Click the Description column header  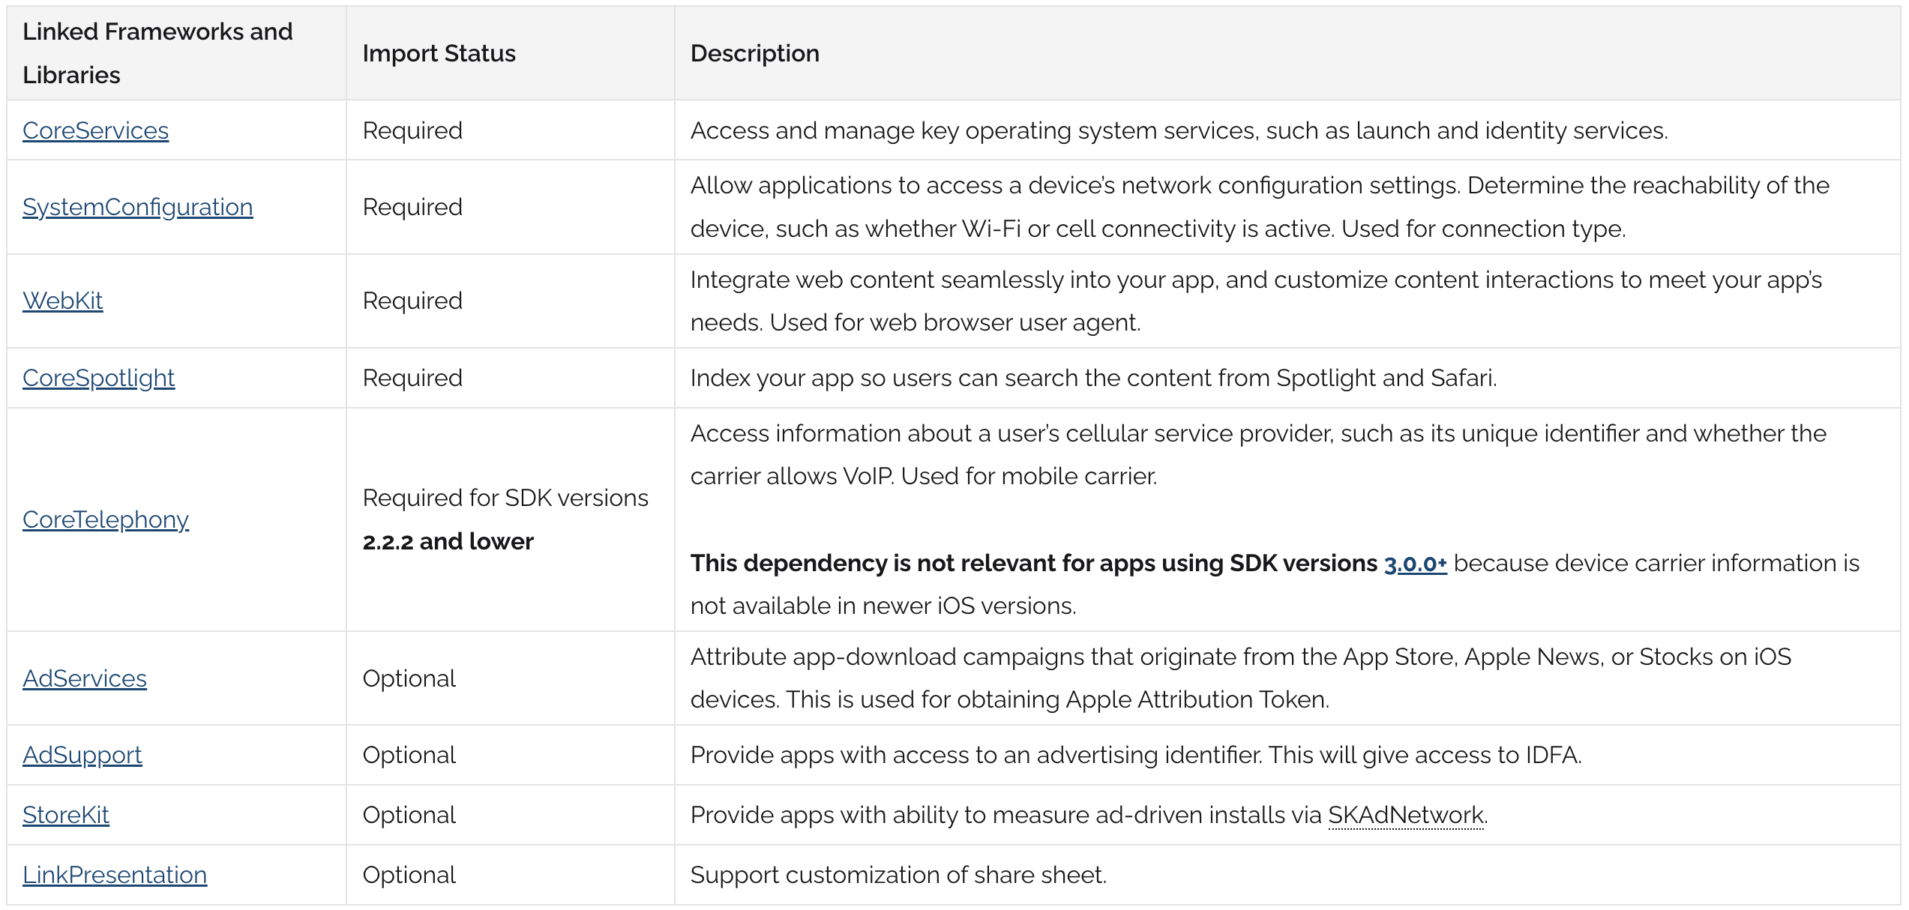[x=754, y=53]
